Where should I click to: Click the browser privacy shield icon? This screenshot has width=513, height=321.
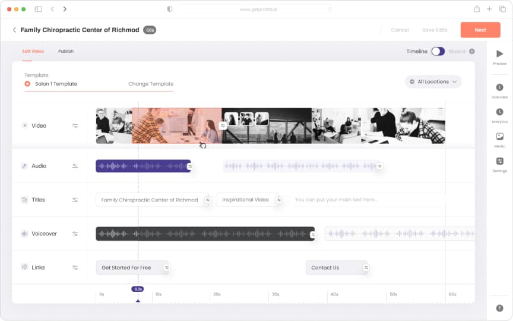pyautogui.click(x=169, y=9)
